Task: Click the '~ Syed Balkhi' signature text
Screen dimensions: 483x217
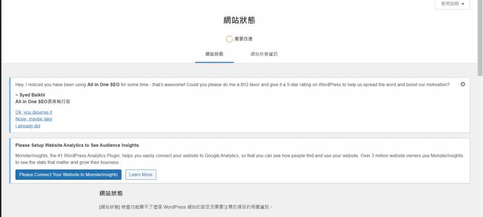Action: tap(30, 95)
